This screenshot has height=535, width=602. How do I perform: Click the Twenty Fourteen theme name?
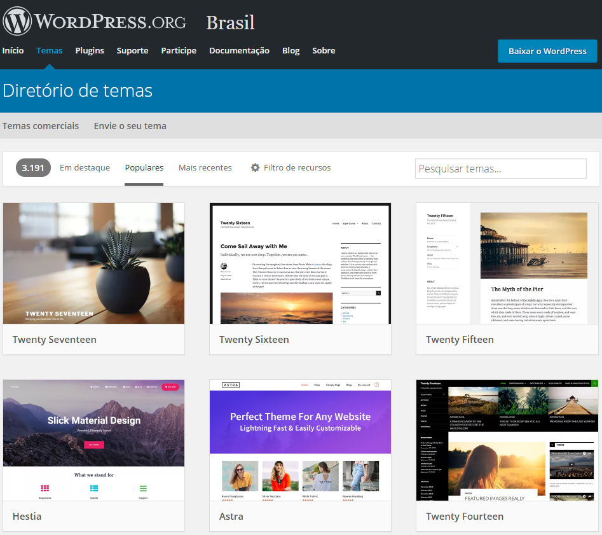(x=465, y=516)
